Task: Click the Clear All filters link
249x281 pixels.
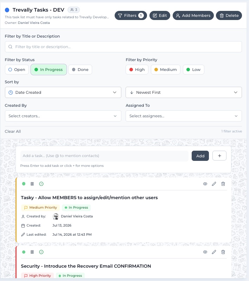Action: (13, 131)
